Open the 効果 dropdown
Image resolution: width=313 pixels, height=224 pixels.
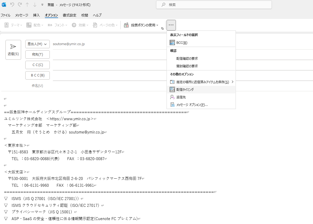80,25
